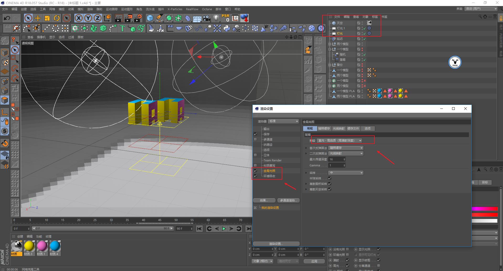Click the Undo arrow icon
503x271 pixels.
pyautogui.click(x=7, y=18)
